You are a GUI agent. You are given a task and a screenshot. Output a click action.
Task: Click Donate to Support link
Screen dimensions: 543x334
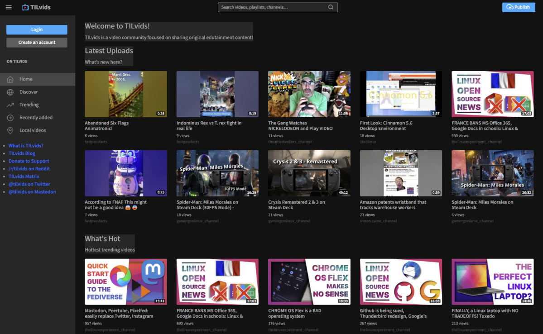pos(29,161)
